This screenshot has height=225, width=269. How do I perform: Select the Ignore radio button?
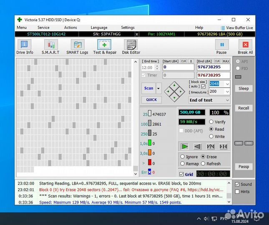click(182, 157)
